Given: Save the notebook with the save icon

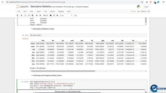Looking at the screenshot, I should (x=17, y=16).
